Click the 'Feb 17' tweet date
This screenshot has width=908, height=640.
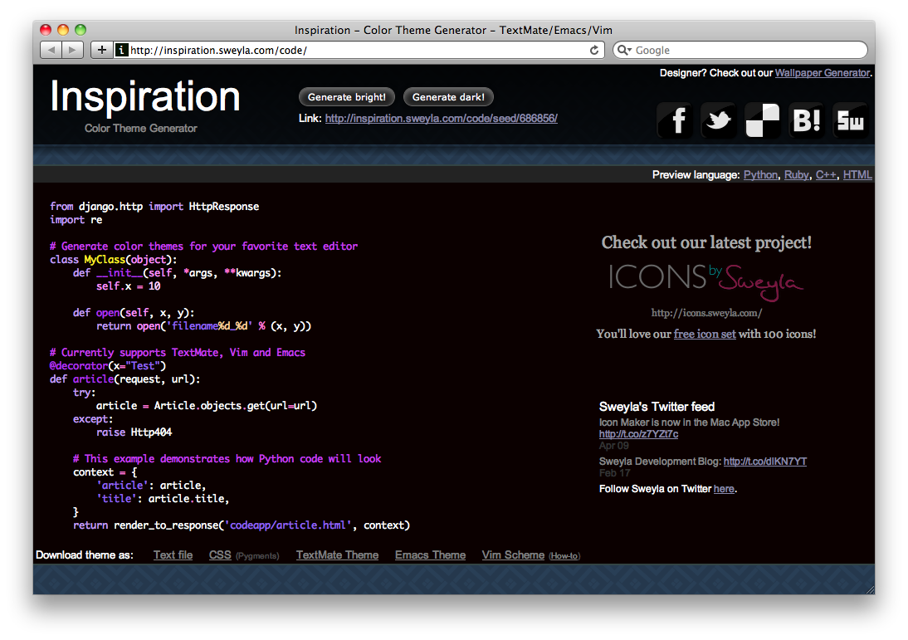pos(614,473)
